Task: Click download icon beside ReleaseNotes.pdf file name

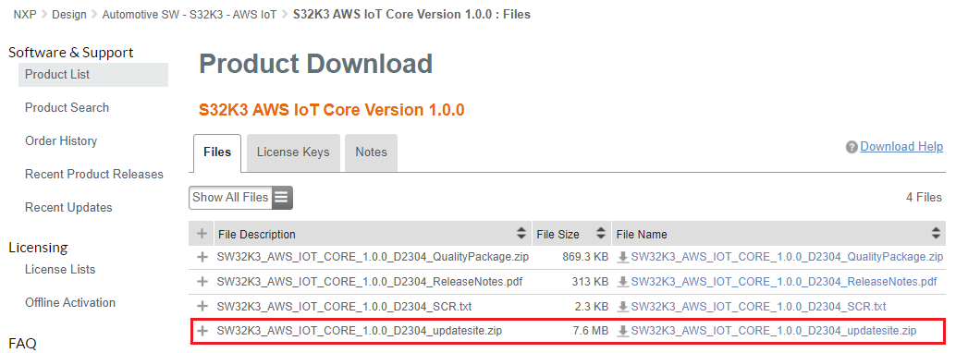Action: click(622, 282)
